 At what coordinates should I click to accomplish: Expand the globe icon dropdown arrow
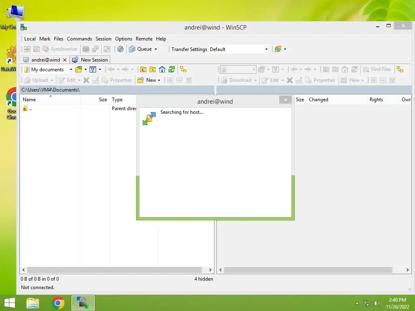pyautogui.click(x=285, y=49)
